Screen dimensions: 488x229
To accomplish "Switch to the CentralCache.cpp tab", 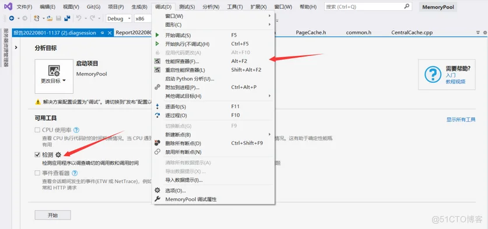I will pyautogui.click(x=412, y=33).
